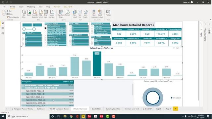Publish the report
212x119 pixels.
click(x=108, y=13)
